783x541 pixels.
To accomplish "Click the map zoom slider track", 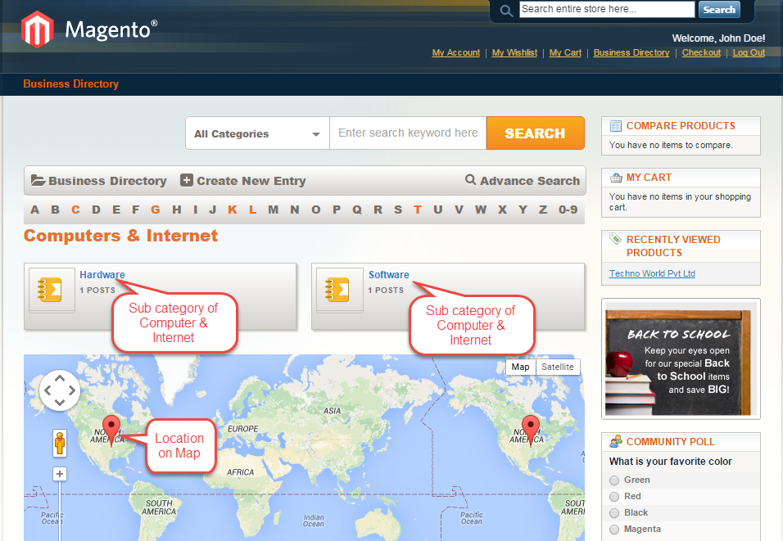I will (x=60, y=511).
